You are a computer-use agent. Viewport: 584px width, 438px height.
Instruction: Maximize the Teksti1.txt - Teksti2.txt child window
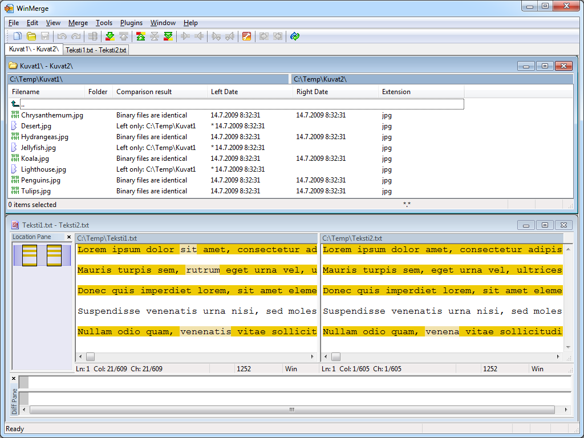545,225
